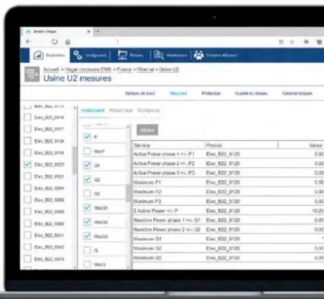Screen dimensions: 324x299
Task: Click the up arrow of the measurement list scrollbar
Action: coord(128,126)
